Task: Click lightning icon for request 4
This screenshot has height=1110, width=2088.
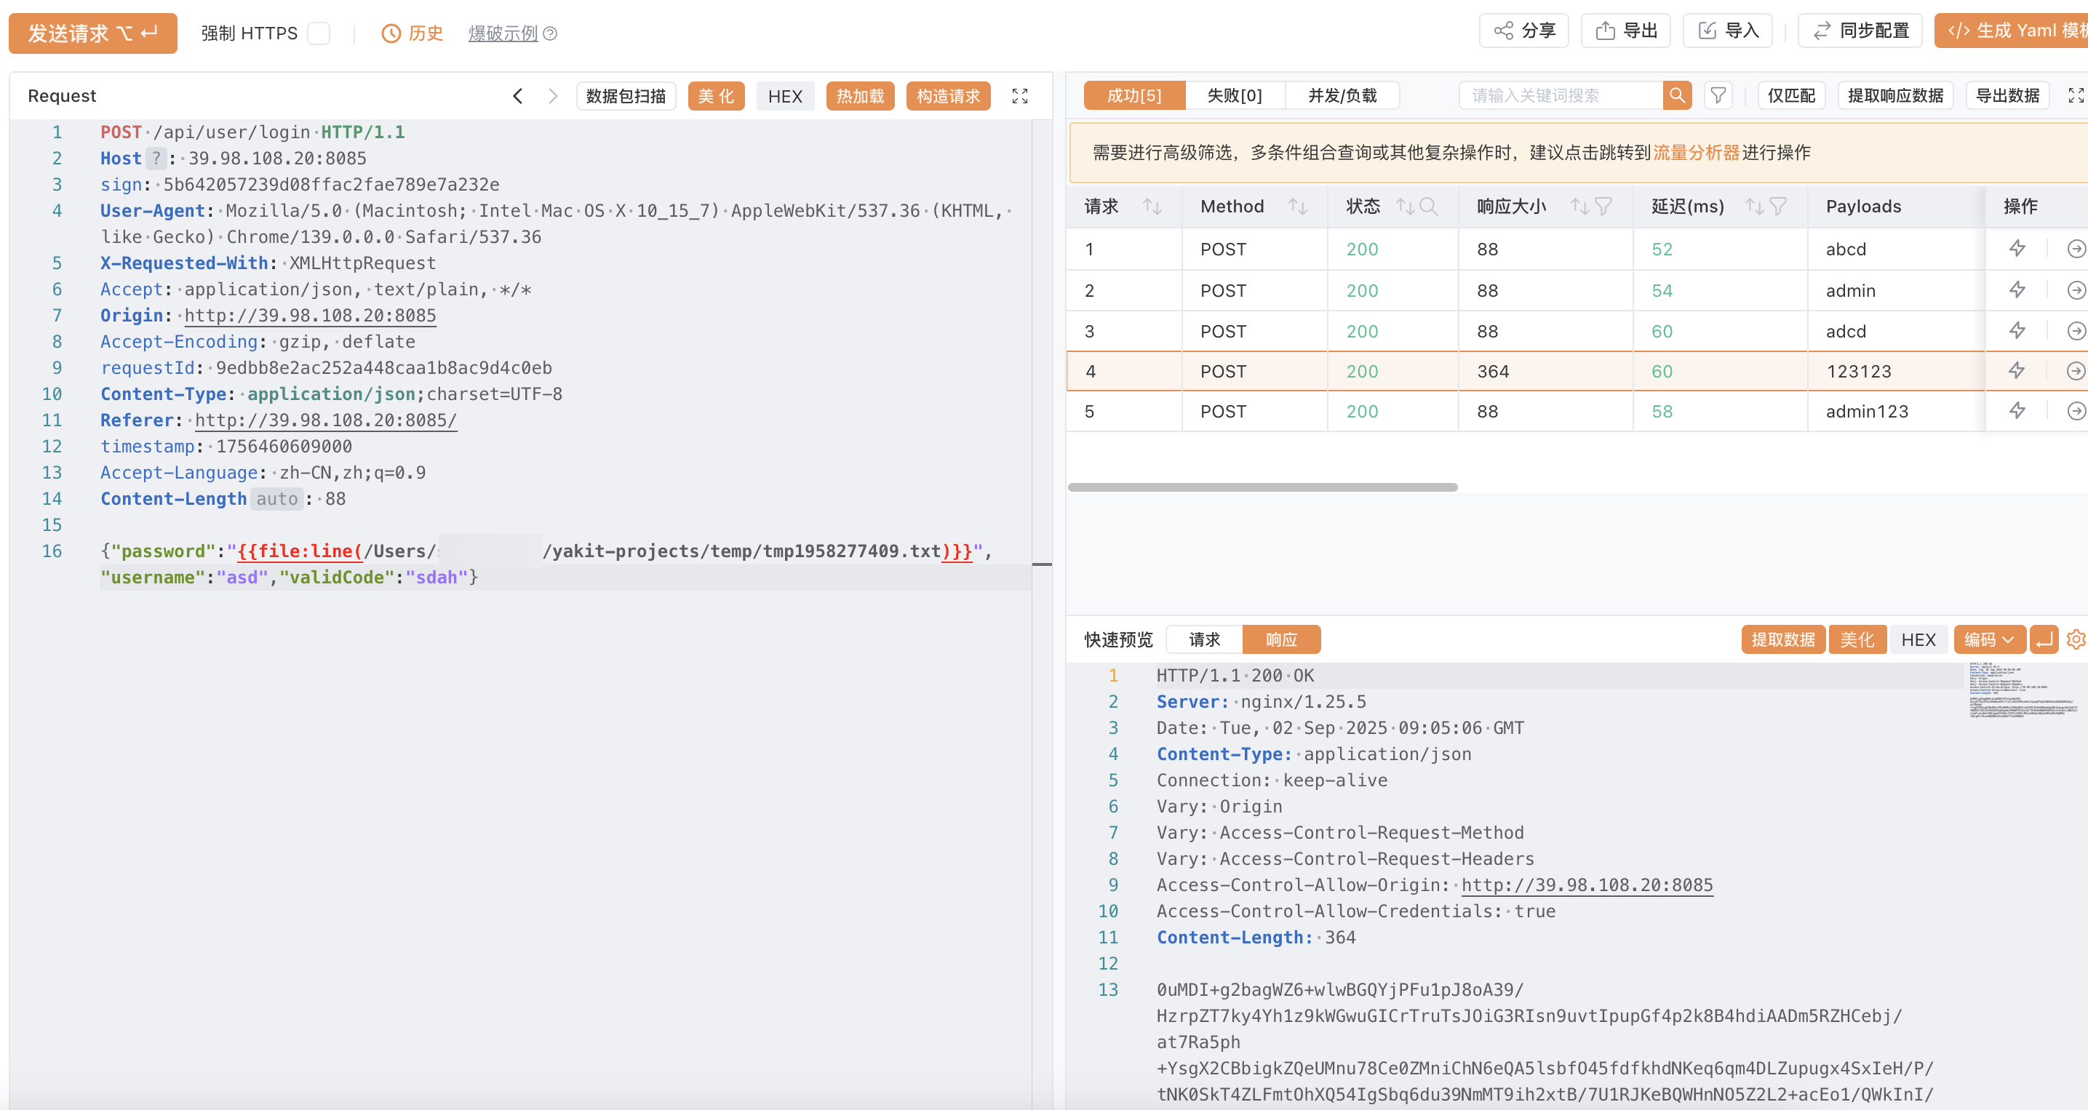Action: click(x=2017, y=371)
